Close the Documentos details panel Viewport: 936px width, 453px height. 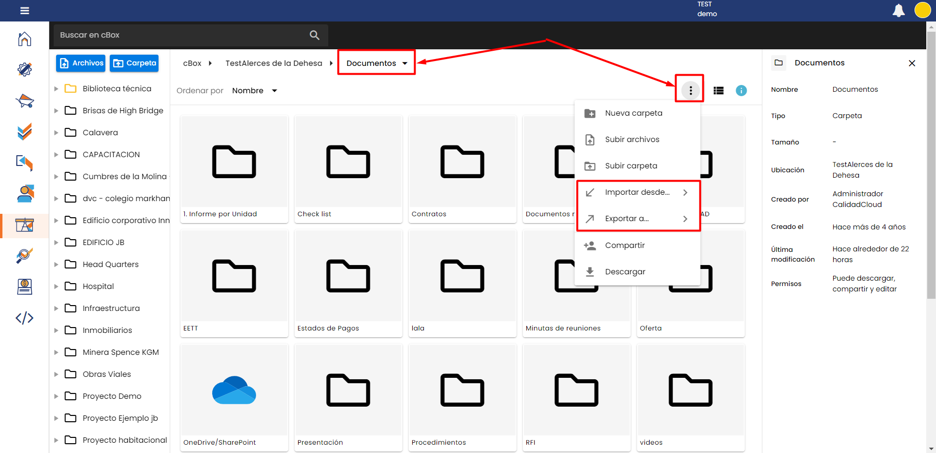tap(912, 63)
